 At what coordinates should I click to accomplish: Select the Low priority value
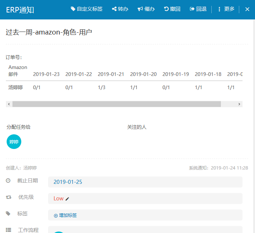point(58,199)
